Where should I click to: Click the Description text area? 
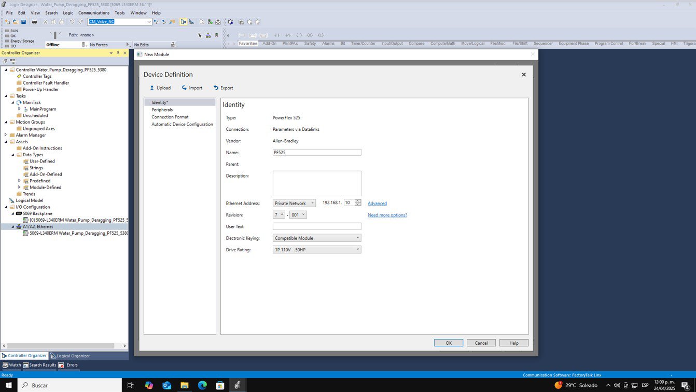[317, 183]
